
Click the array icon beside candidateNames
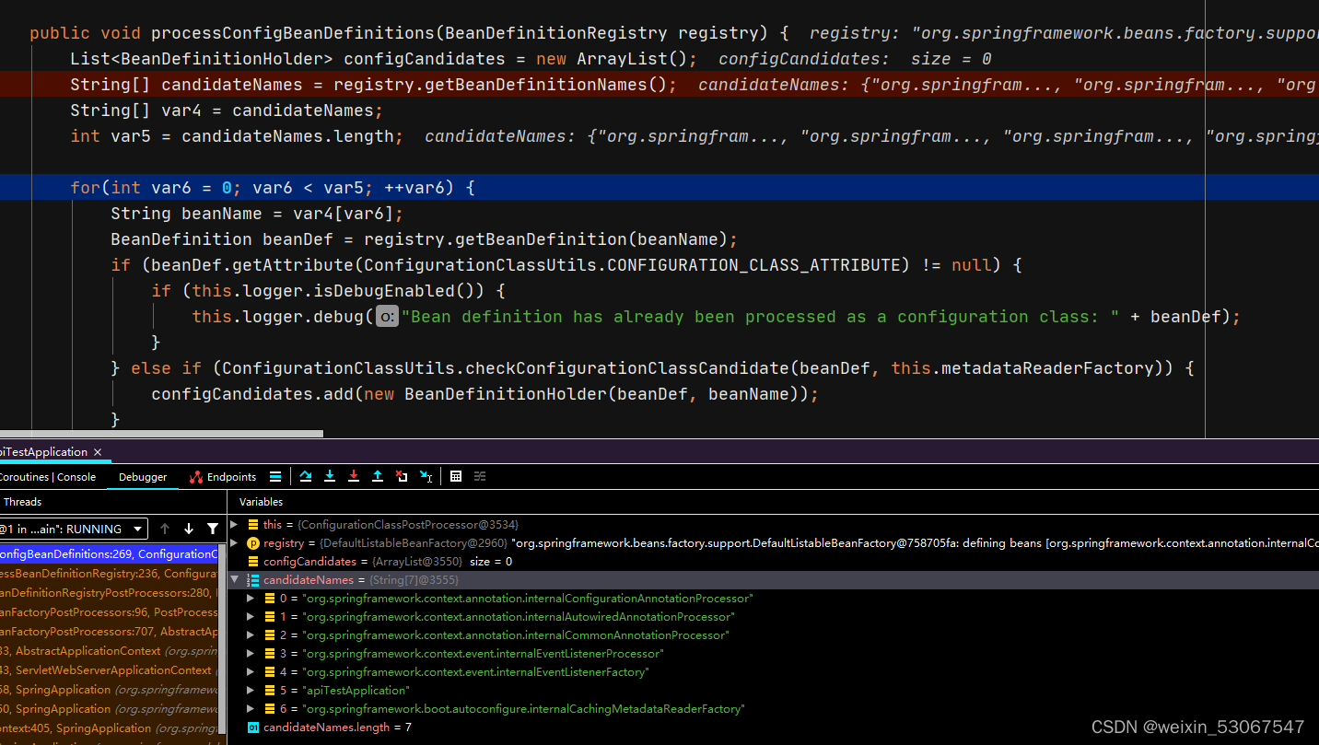(x=253, y=580)
